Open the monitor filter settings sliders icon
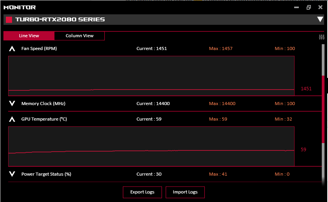 (x=321, y=37)
